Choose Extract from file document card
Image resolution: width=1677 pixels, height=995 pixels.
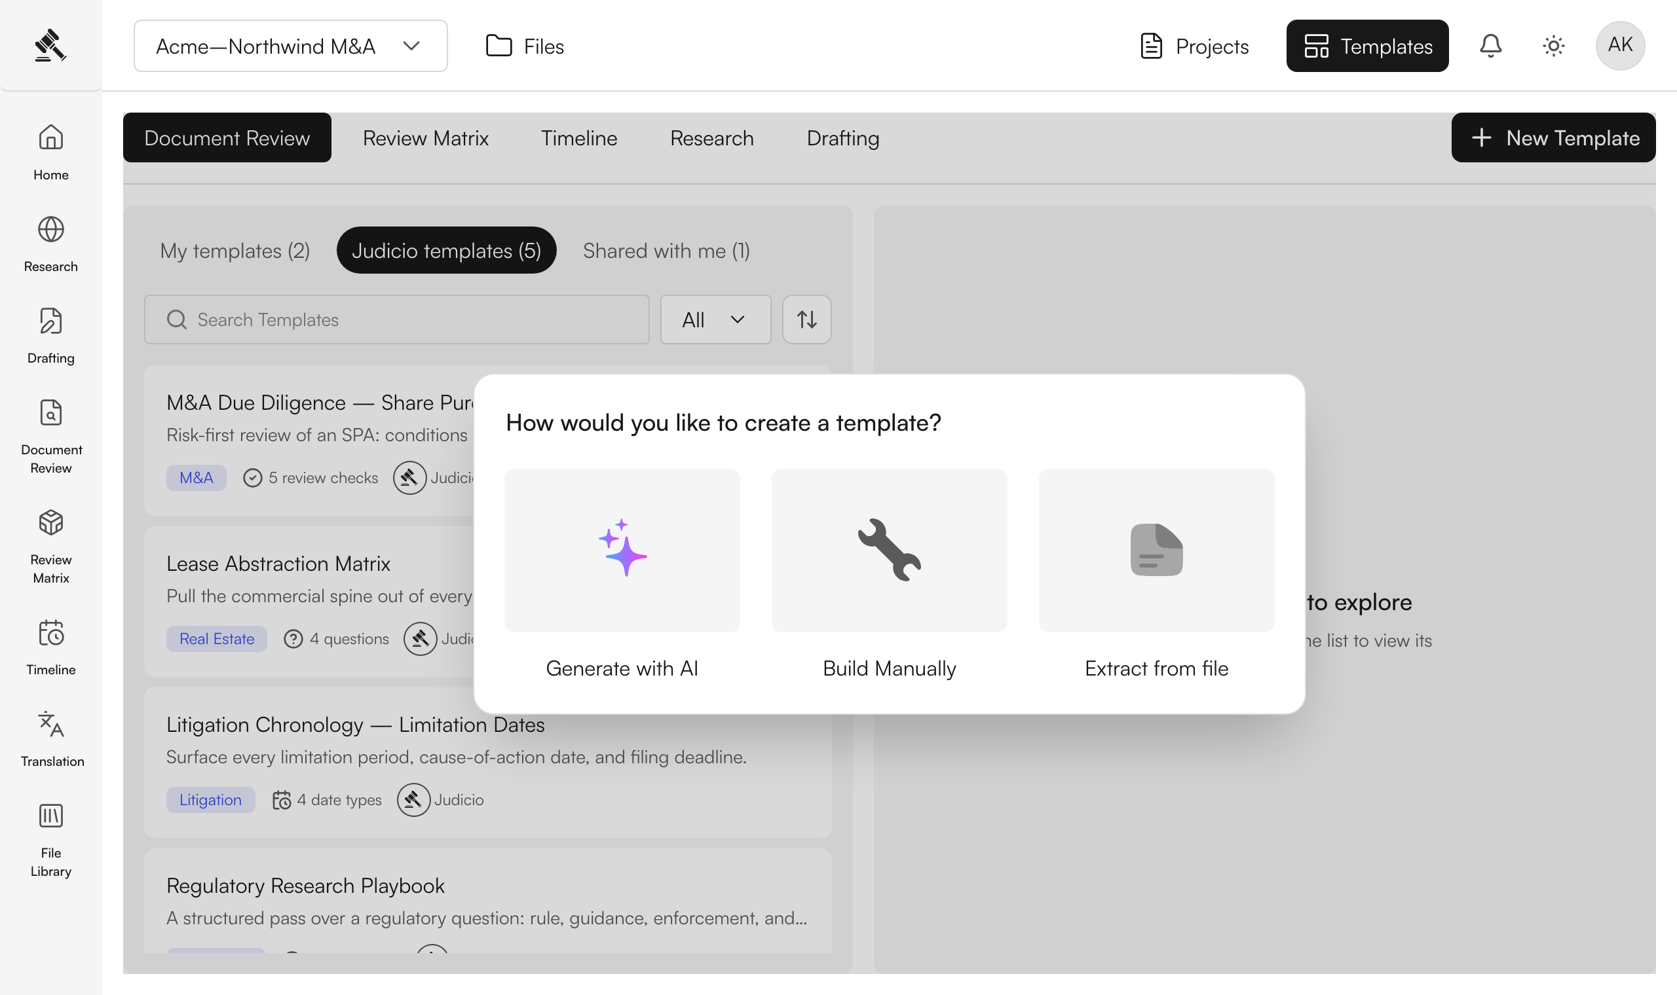click(1156, 550)
